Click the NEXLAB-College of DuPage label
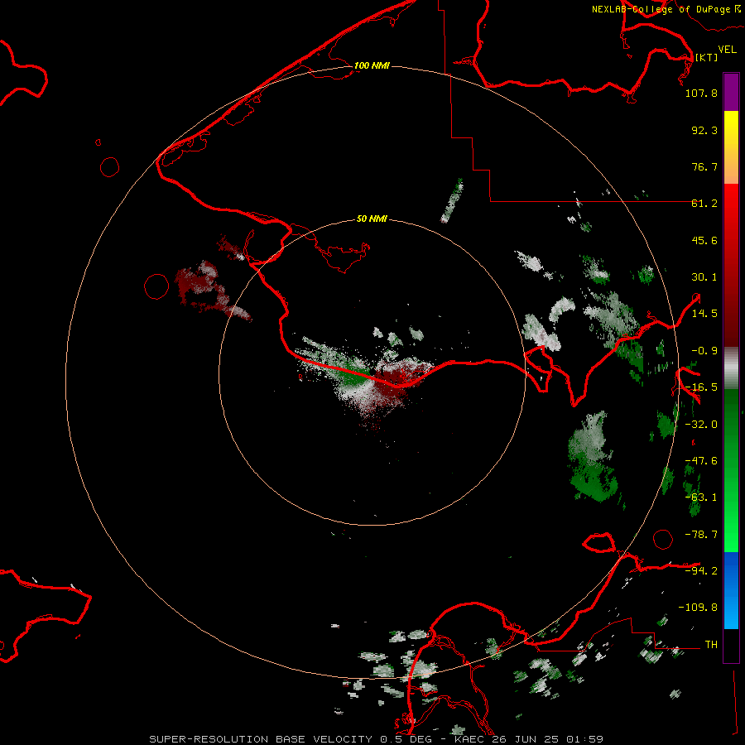This screenshot has height=745, width=745. pyautogui.click(x=661, y=9)
